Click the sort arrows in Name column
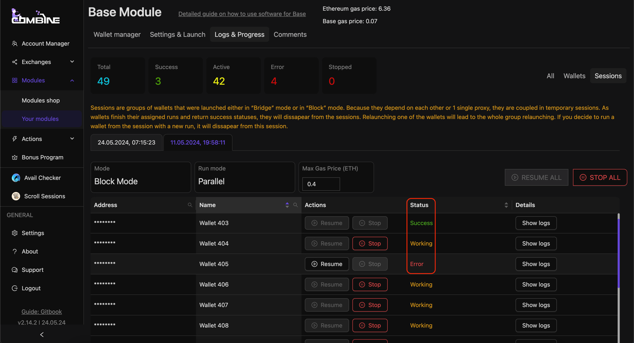Image resolution: width=634 pixels, height=343 pixels. click(287, 205)
